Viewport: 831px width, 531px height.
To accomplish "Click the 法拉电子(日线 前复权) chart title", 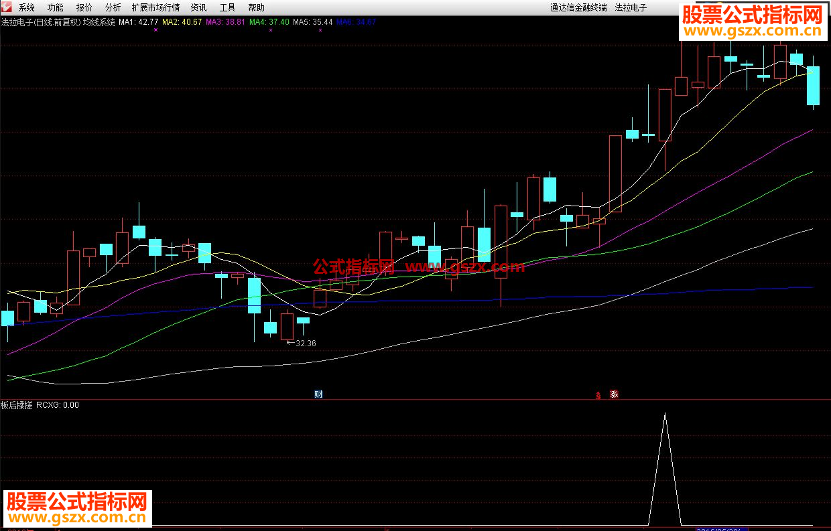I will click(40, 22).
